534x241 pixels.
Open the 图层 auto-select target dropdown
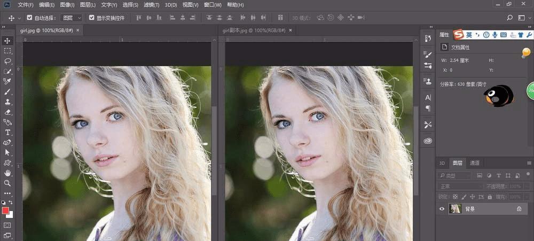(x=72, y=18)
